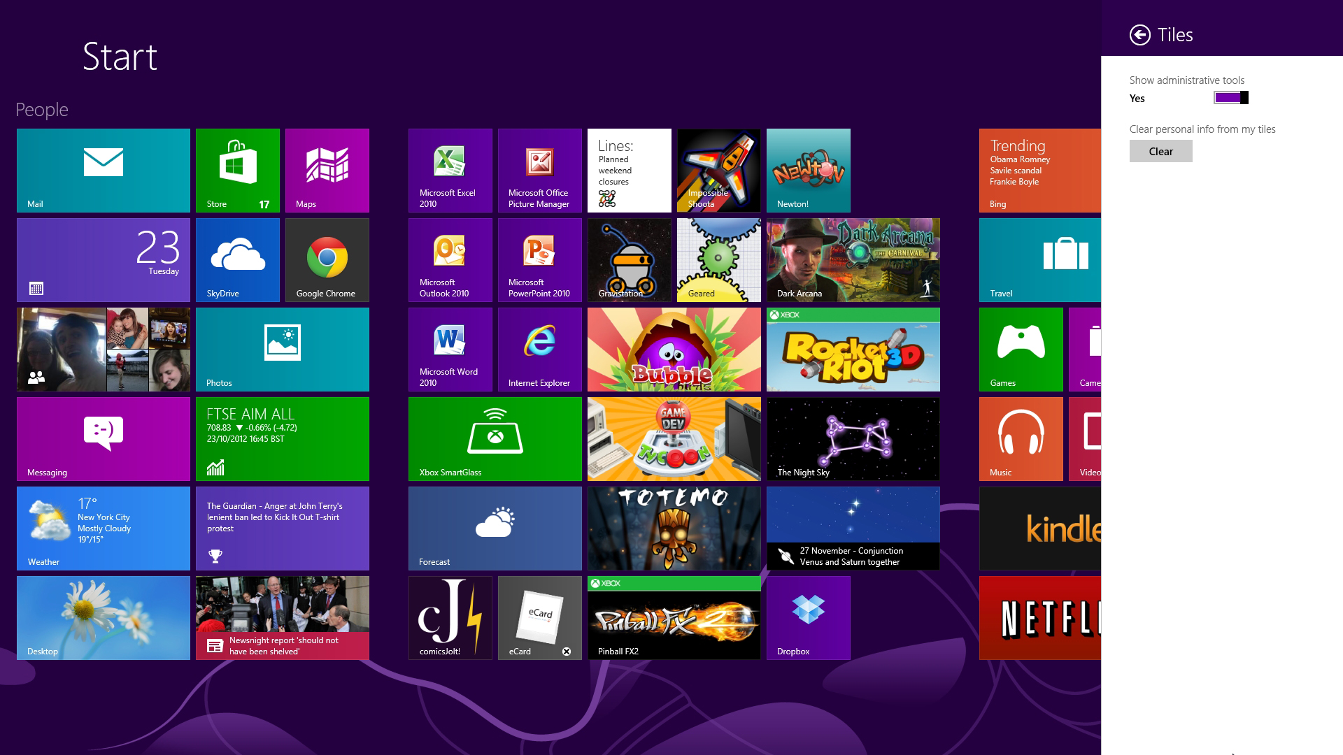Screen dimensions: 1343x755
Task: Open the People photo collage tile
Action: [x=104, y=350]
